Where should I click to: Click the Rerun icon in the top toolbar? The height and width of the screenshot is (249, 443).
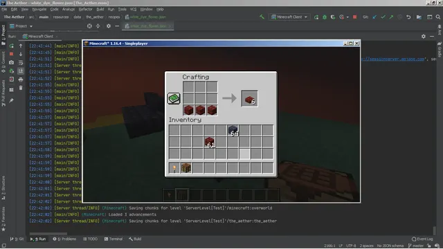click(x=316, y=17)
